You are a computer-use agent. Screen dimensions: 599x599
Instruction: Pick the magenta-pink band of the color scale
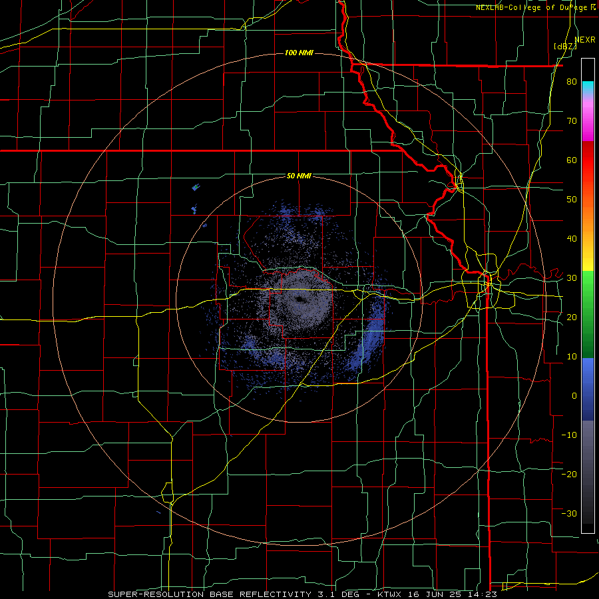[588, 118]
